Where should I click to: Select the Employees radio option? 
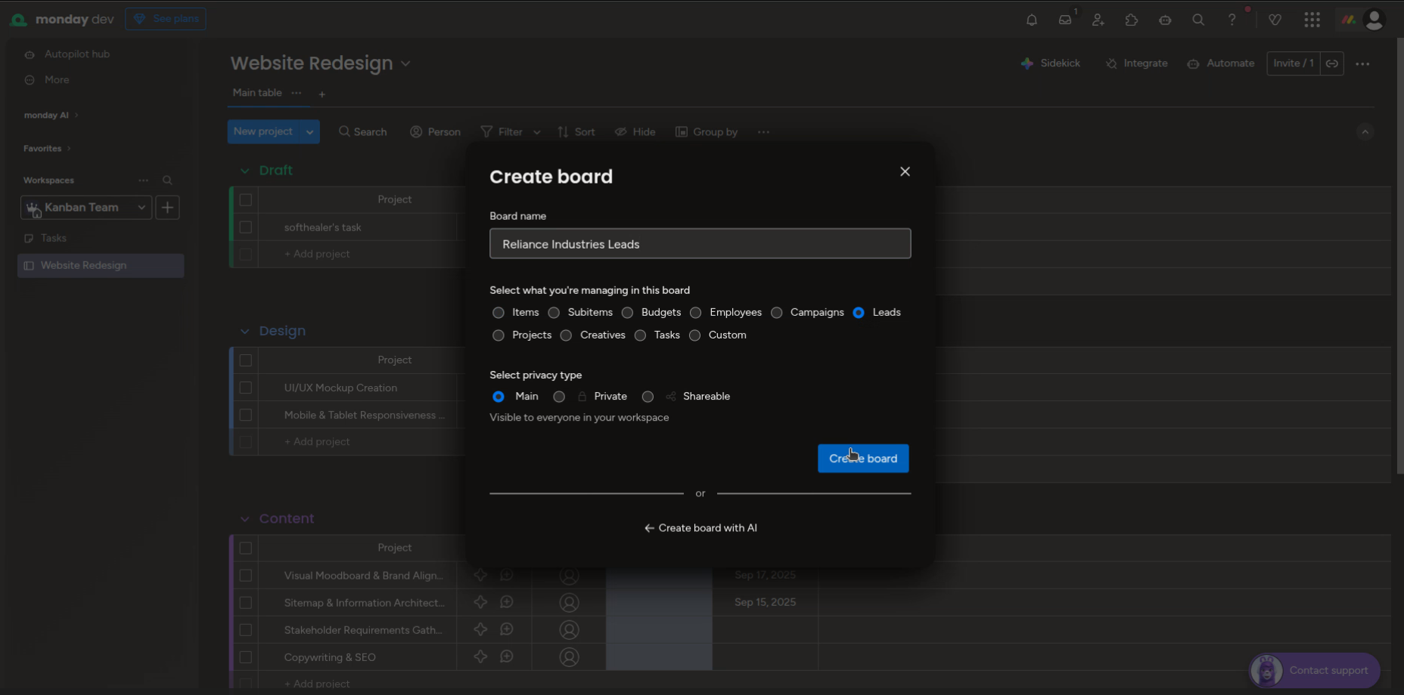[696, 313]
